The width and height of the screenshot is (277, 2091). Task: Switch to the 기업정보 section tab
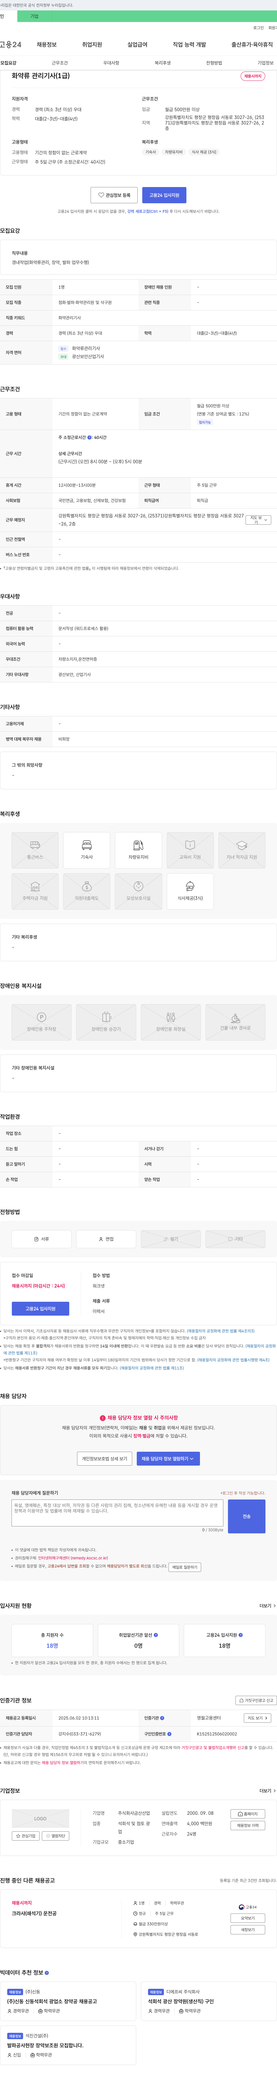[266, 63]
